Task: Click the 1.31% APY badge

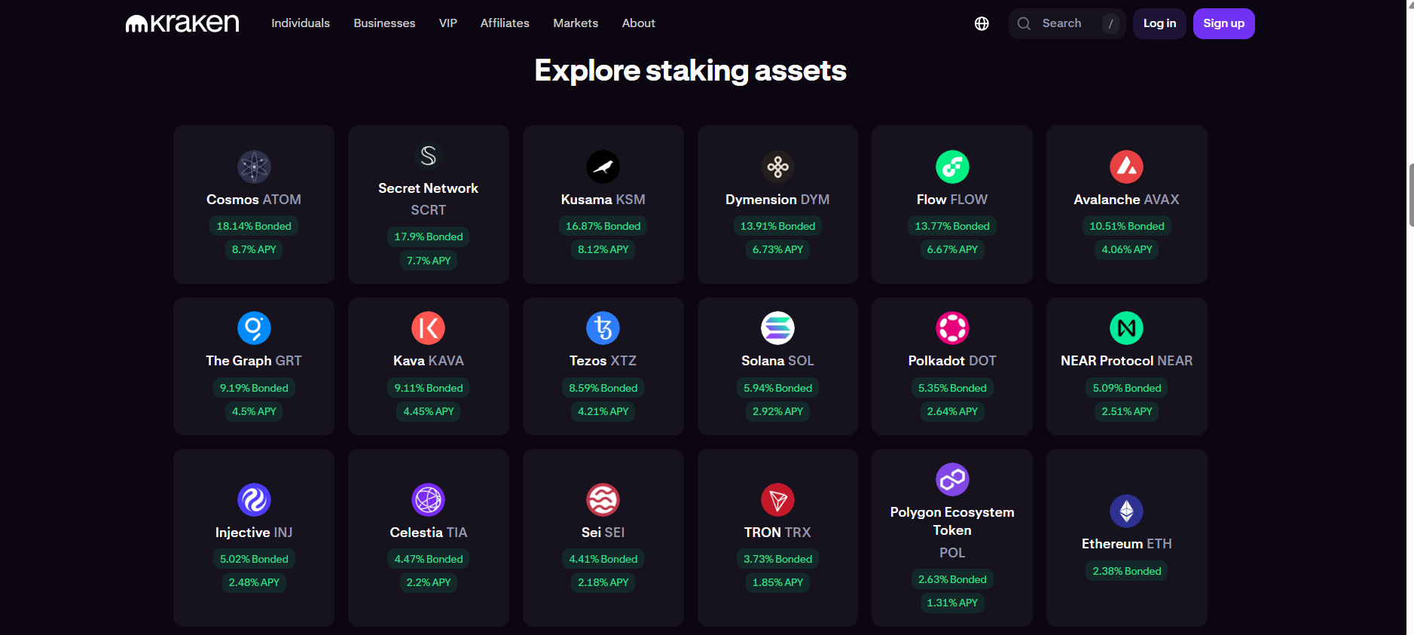Action: [952, 603]
